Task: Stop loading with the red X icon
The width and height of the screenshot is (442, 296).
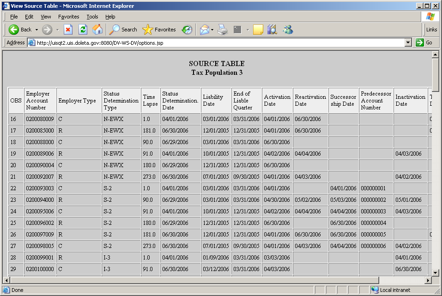Action: 68,30
